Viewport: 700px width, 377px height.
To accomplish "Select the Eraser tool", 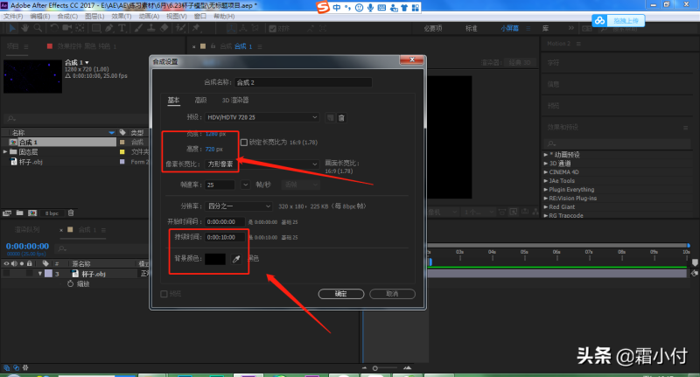I will click(x=164, y=28).
